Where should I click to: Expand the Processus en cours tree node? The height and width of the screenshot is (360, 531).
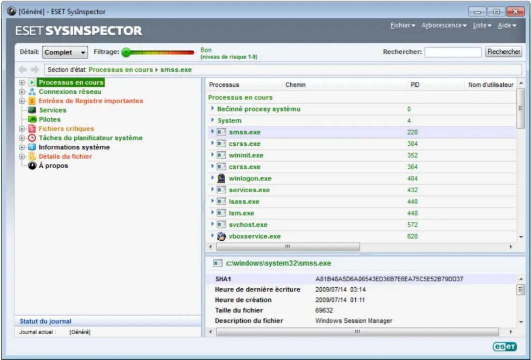(x=22, y=83)
